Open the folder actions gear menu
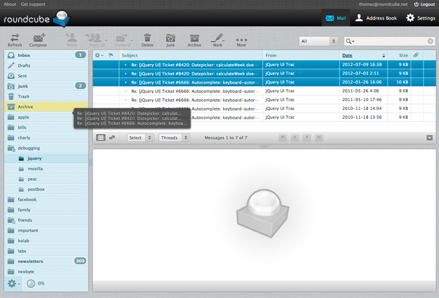Image resolution: width=439 pixels, height=298 pixels. coord(13,283)
